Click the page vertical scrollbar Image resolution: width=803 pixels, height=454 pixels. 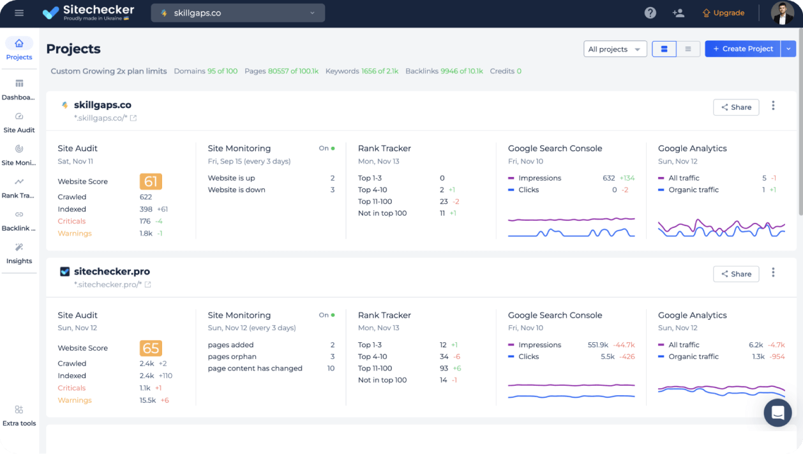[800, 121]
